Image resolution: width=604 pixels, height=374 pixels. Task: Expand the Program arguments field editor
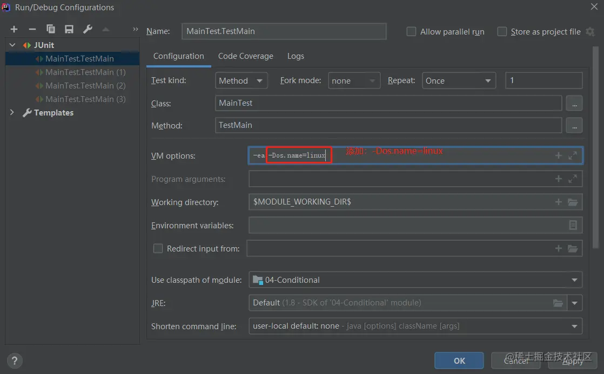pyautogui.click(x=573, y=179)
